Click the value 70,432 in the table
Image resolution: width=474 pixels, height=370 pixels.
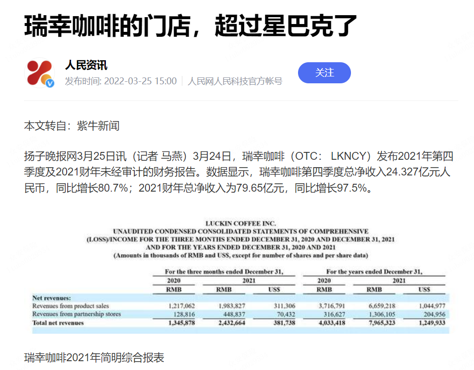pyautogui.click(x=286, y=315)
